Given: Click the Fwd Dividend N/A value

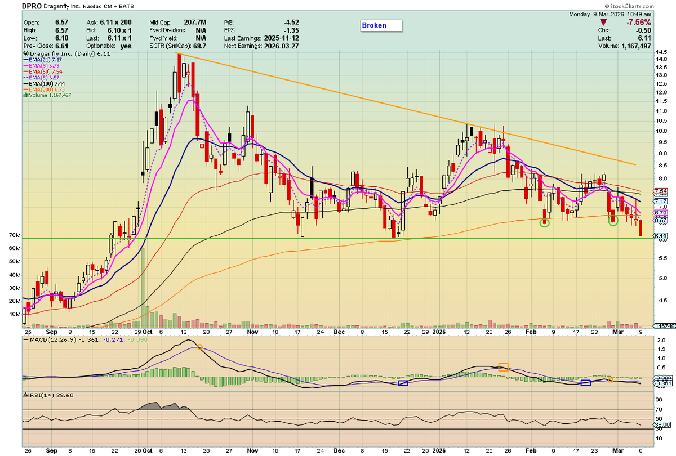Looking at the screenshot, I should coord(200,29).
